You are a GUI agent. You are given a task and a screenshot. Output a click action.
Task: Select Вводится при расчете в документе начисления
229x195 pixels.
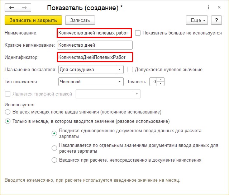pyautogui.click(x=54, y=160)
